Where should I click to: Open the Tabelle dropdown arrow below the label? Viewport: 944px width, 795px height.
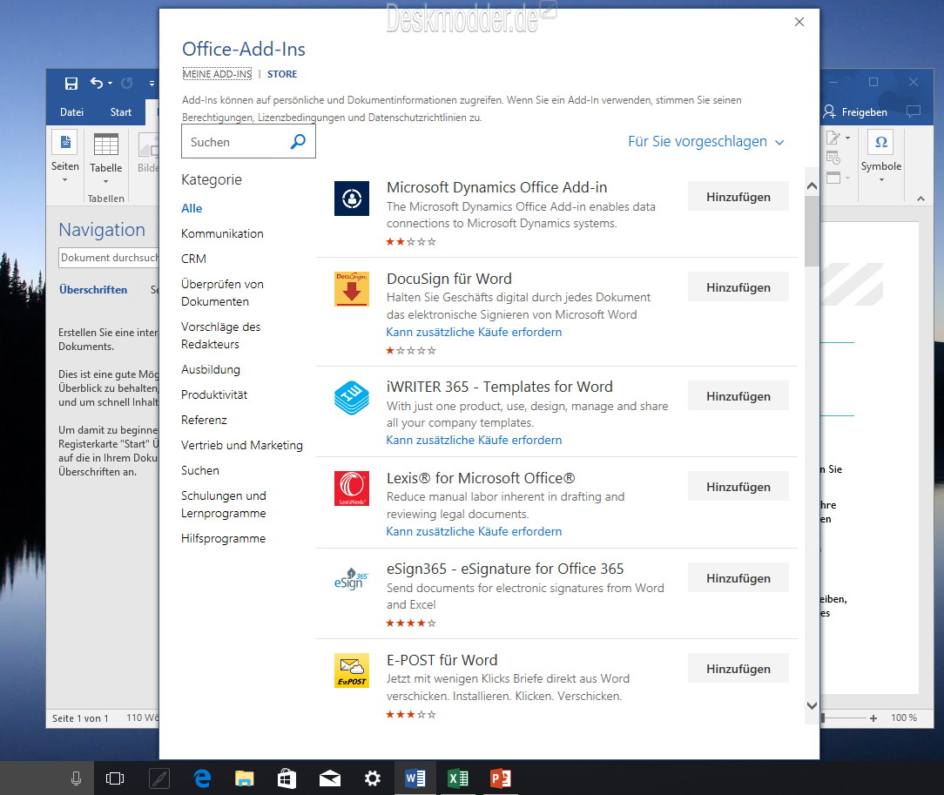click(x=105, y=181)
